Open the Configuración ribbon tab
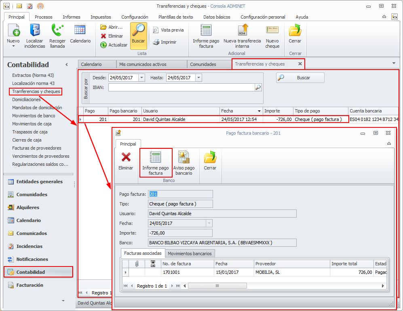 coord(135,17)
